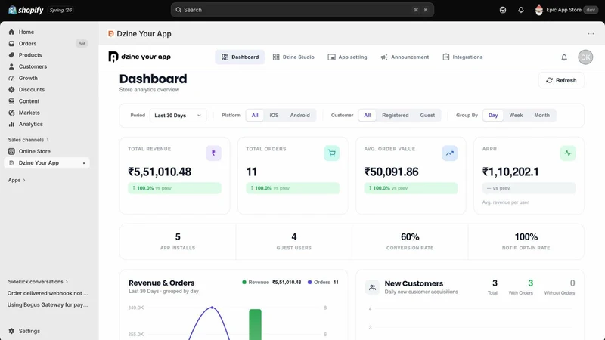Image resolution: width=605 pixels, height=340 pixels.
Task: Click the Orders legend item
Action: (323, 282)
